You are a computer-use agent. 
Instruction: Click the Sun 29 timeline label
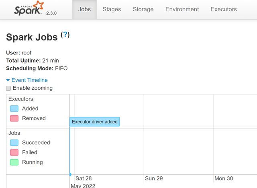click(154, 178)
